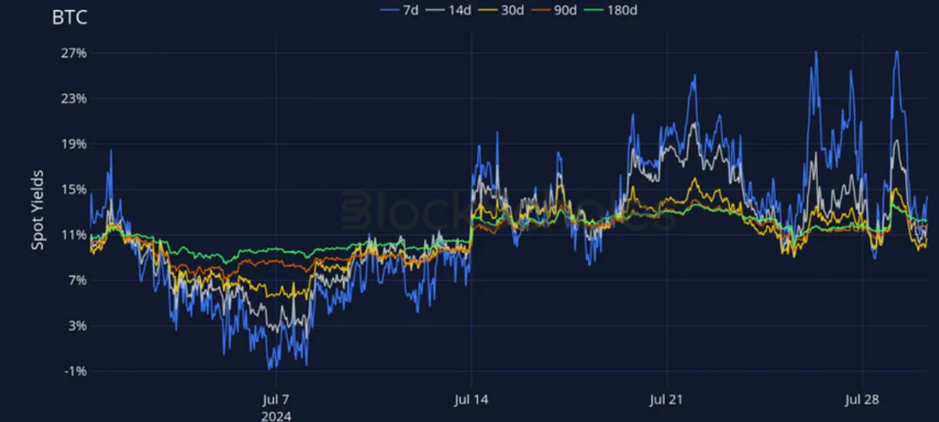939x422 pixels.
Task: Click the 27% y-axis tick label
Action: tap(76, 53)
